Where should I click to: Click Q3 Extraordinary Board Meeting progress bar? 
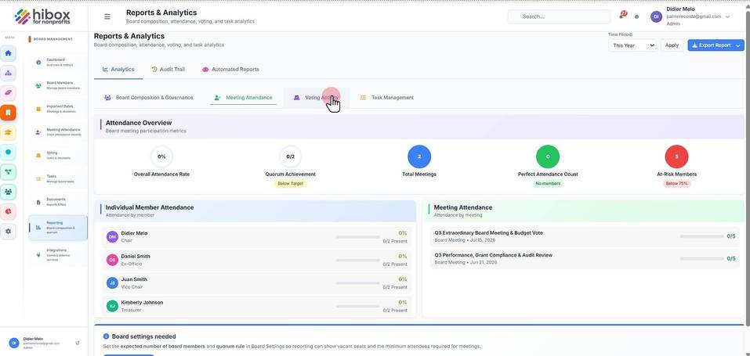701,236
